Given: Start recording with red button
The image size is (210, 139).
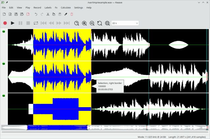Looking at the screenshot, I should pos(5,23).
